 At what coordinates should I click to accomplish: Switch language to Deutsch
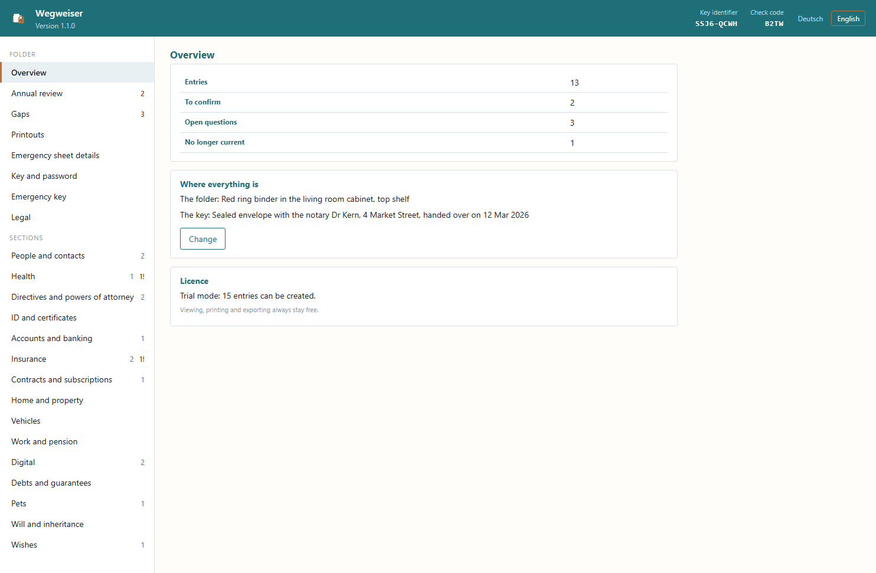pos(810,19)
